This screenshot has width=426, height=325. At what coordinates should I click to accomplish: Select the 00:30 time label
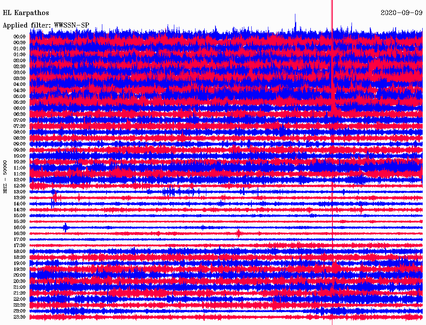20,43
